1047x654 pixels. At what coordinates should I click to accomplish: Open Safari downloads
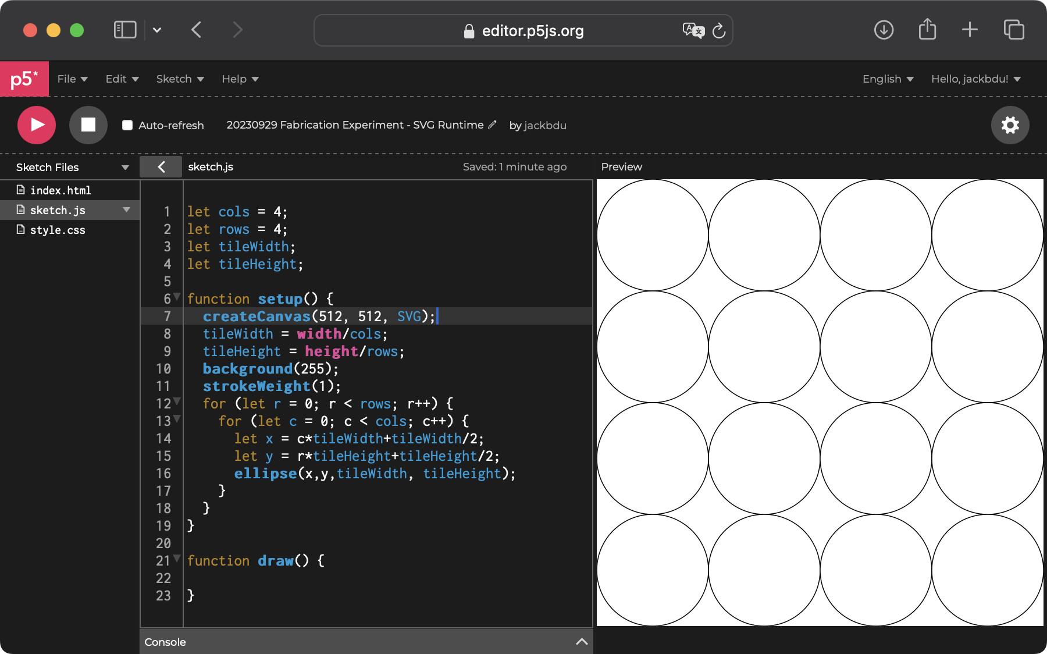click(x=884, y=30)
